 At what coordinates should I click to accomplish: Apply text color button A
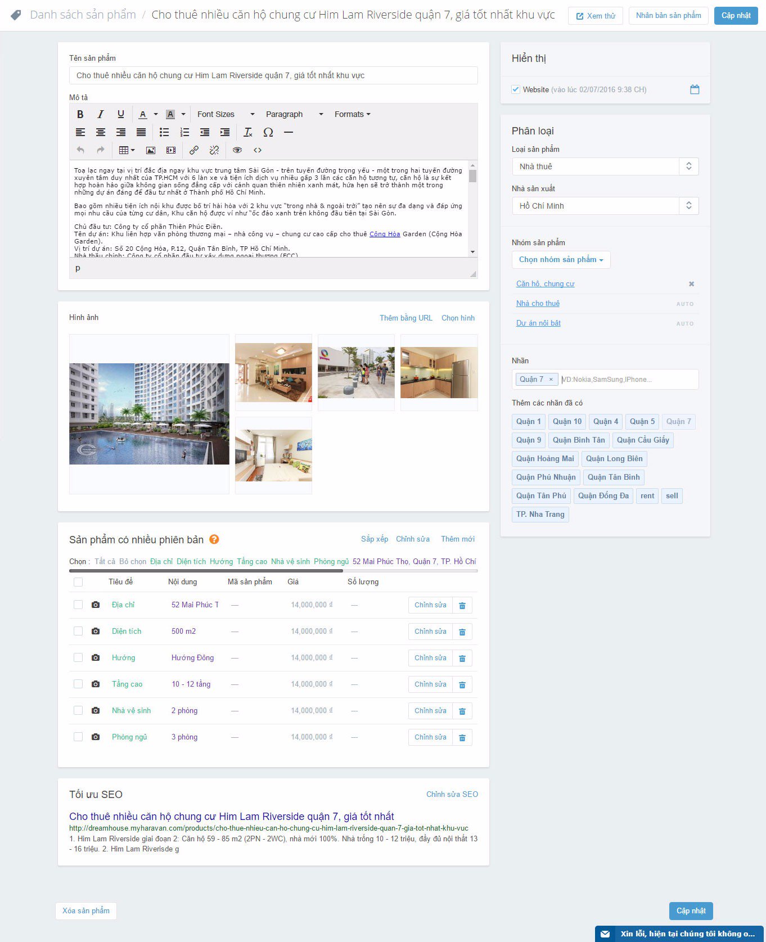[x=143, y=114]
